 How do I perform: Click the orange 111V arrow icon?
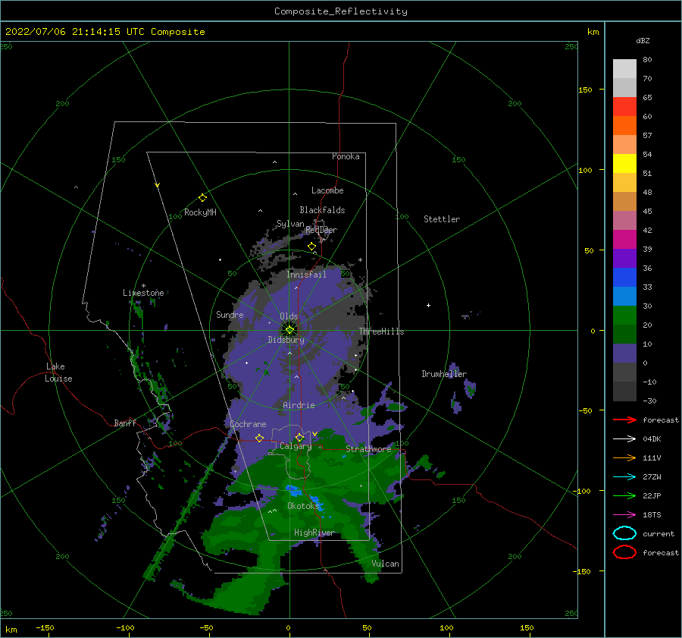tap(624, 457)
